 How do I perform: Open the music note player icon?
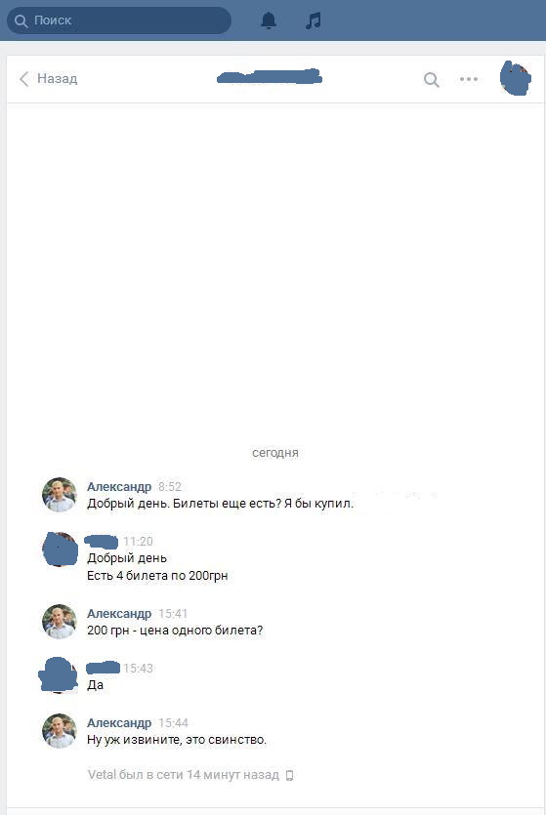tap(313, 20)
